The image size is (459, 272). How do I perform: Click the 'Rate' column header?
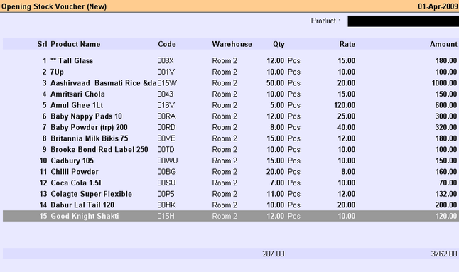347,44
